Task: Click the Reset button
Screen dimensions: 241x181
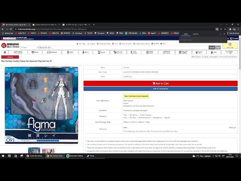Action: [218, 48]
